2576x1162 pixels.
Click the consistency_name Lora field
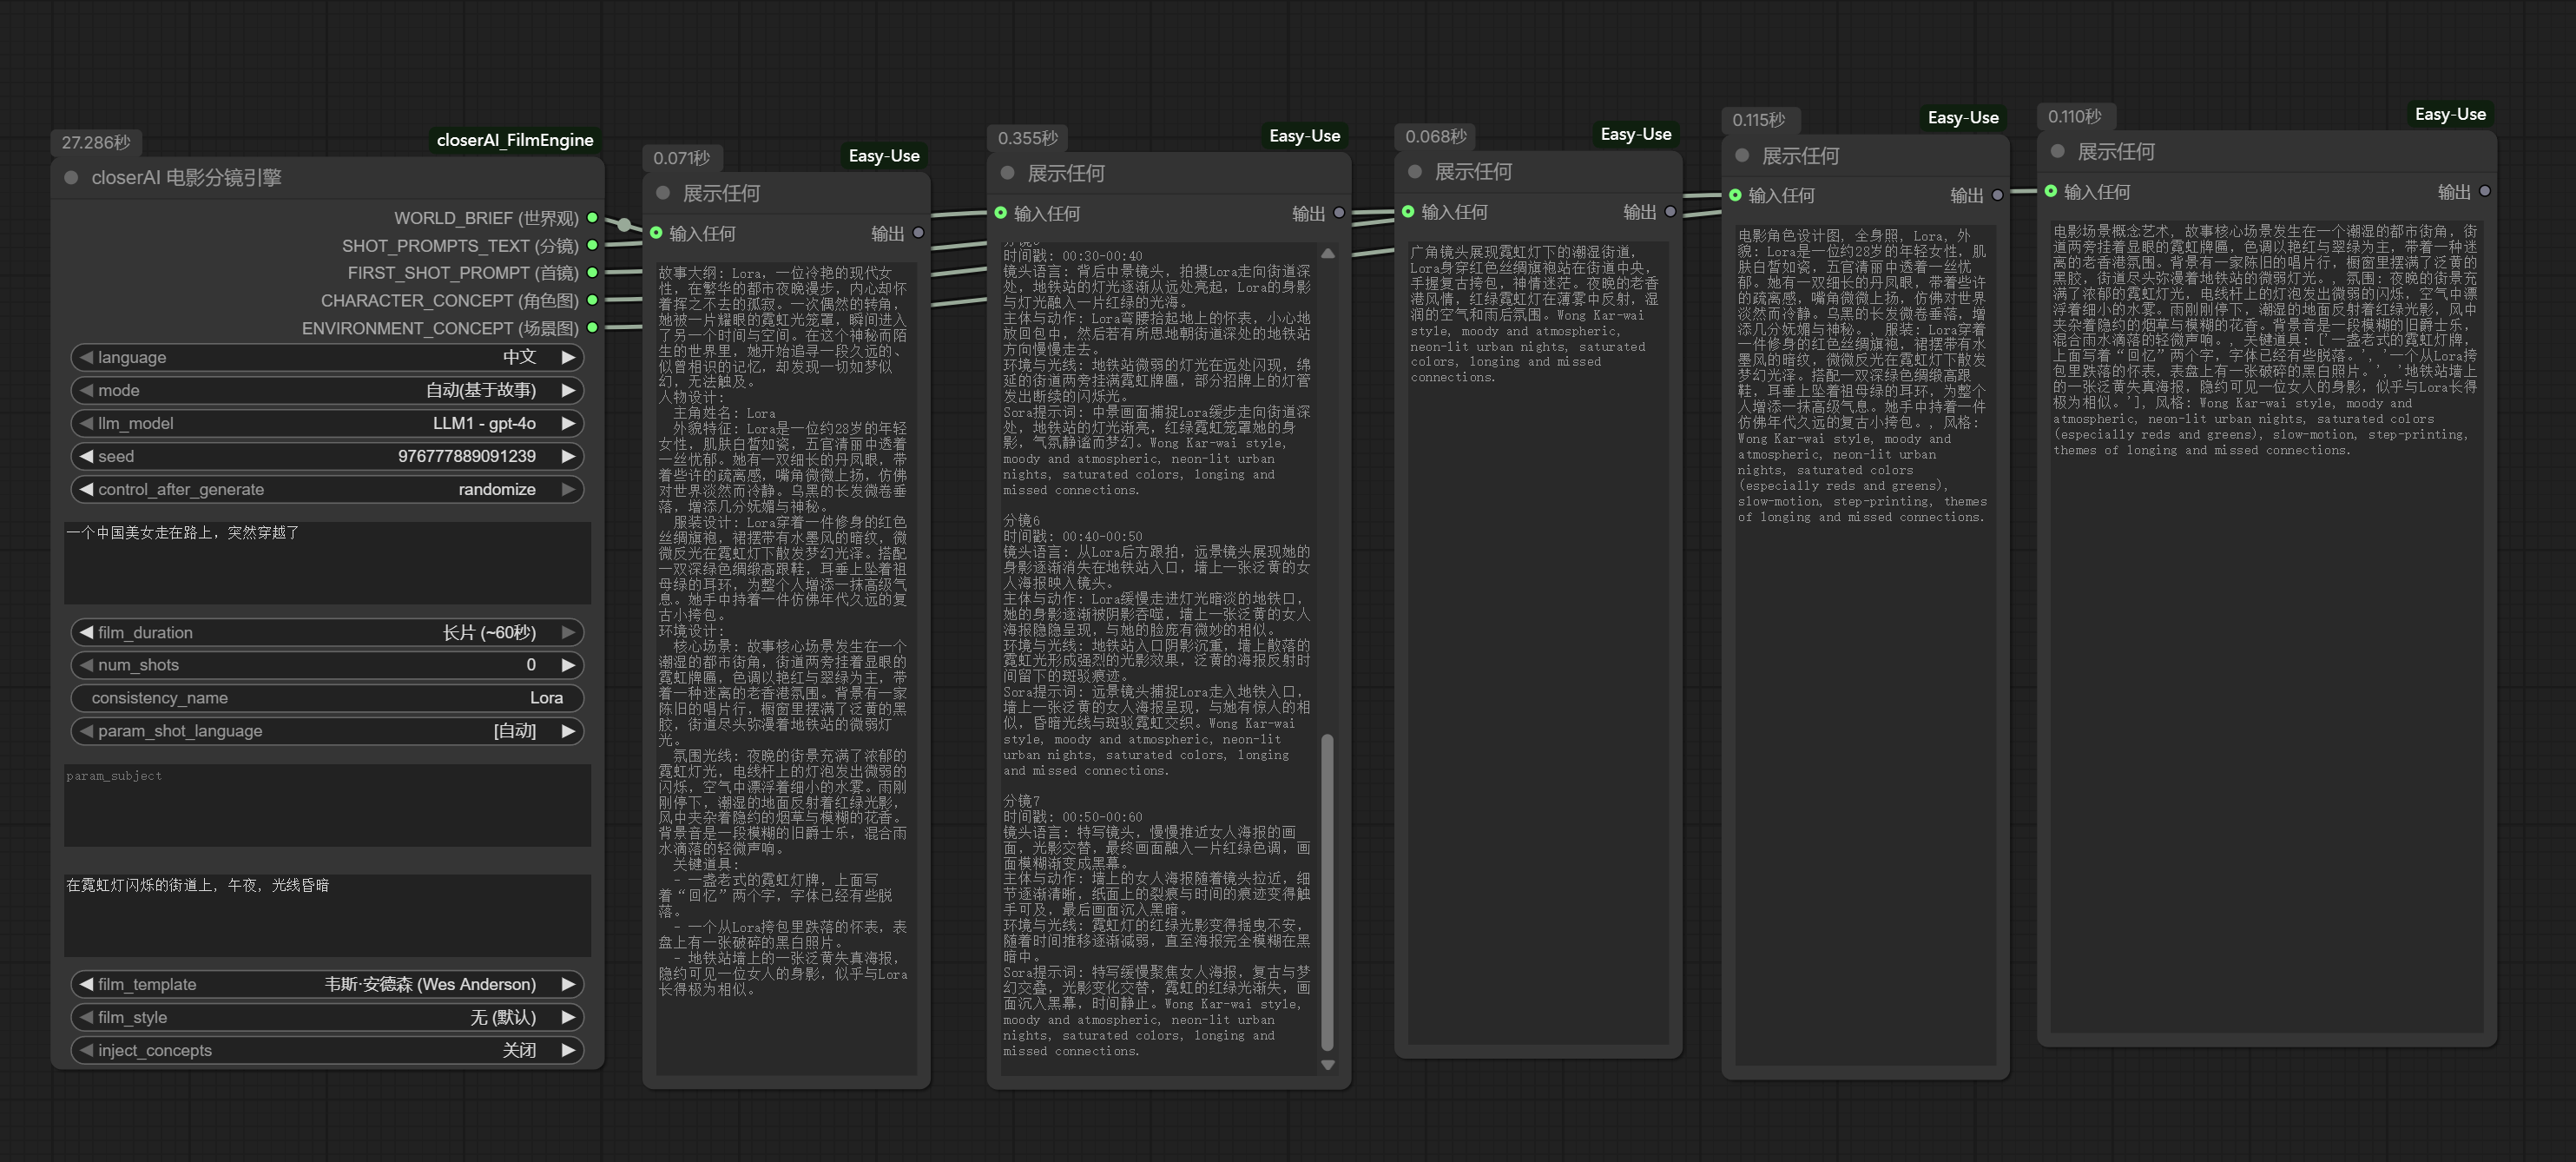327,698
